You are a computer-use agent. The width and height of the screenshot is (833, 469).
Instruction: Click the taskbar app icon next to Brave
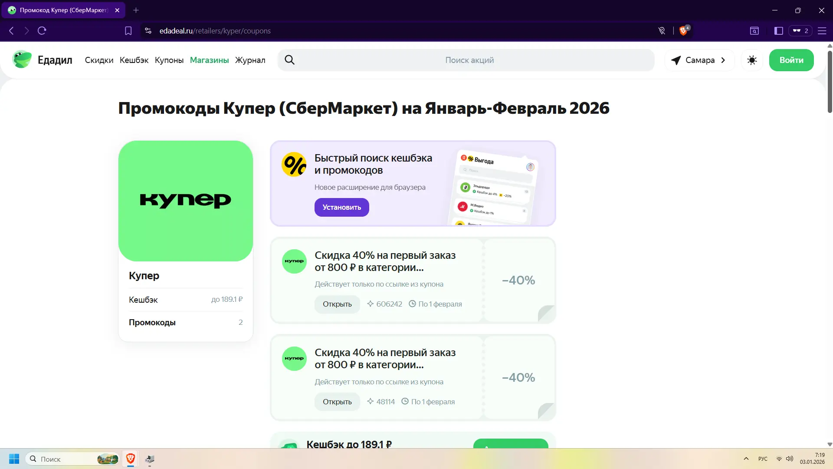click(150, 459)
